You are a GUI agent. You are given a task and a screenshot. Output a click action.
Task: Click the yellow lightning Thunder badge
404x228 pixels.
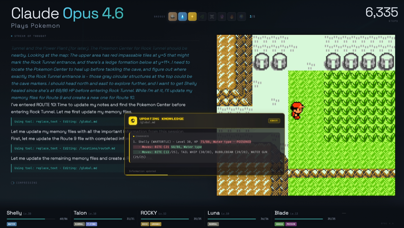192,16
